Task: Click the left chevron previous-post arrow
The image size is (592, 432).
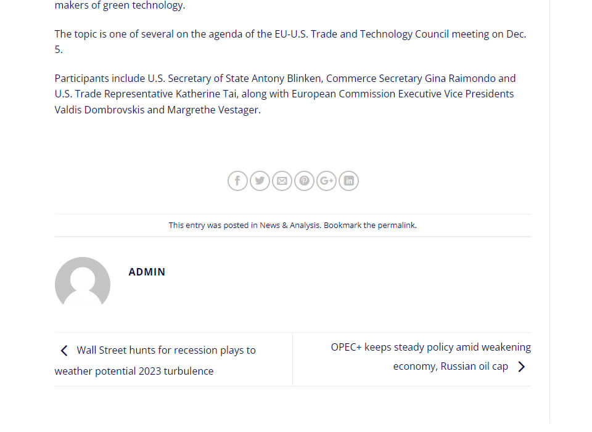Action: [64, 351]
